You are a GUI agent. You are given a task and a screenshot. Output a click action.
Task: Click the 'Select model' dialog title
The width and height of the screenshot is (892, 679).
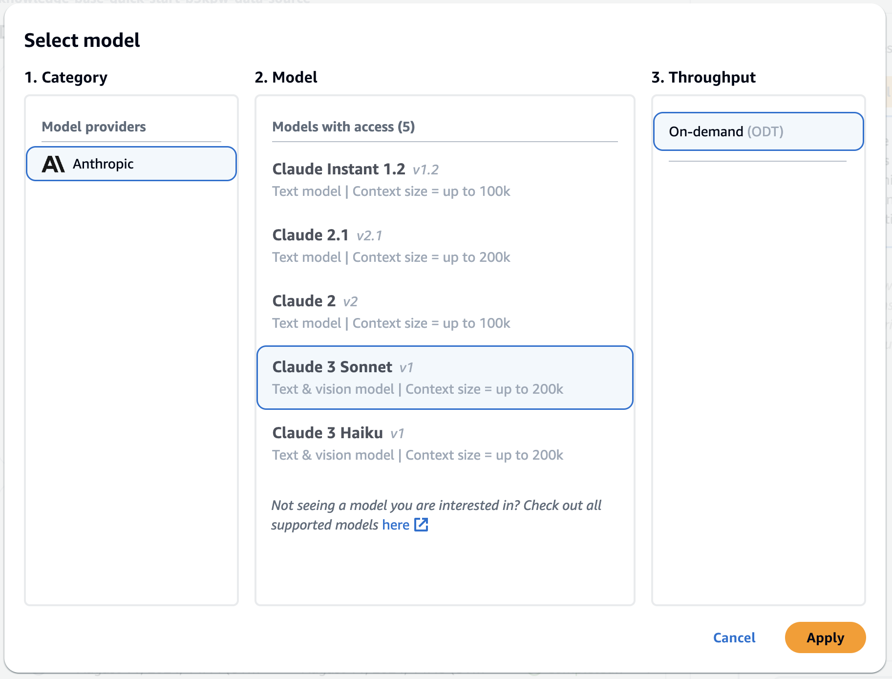click(82, 40)
